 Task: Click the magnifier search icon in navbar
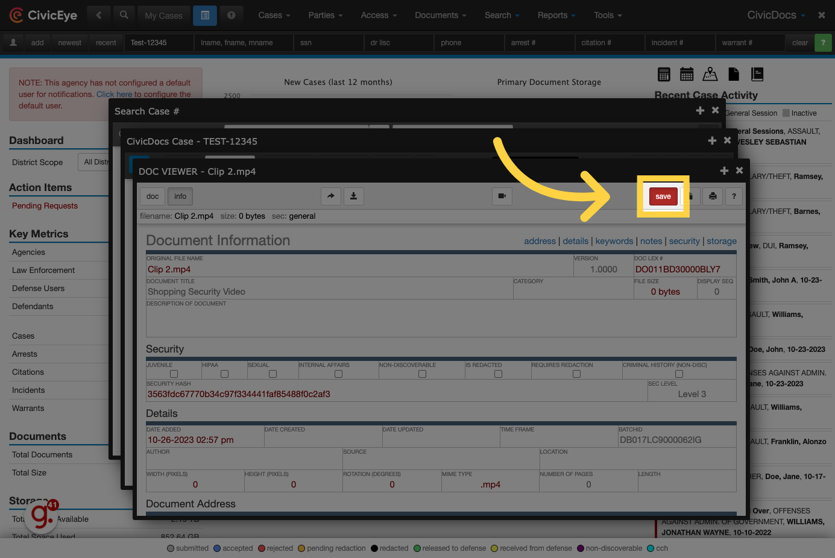[x=124, y=15]
